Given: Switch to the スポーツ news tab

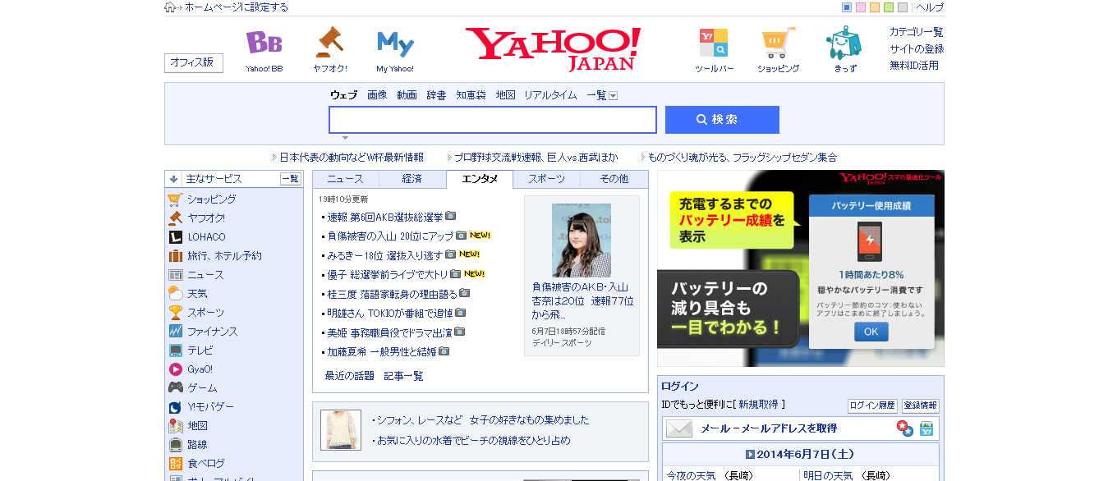Looking at the screenshot, I should tap(546, 179).
